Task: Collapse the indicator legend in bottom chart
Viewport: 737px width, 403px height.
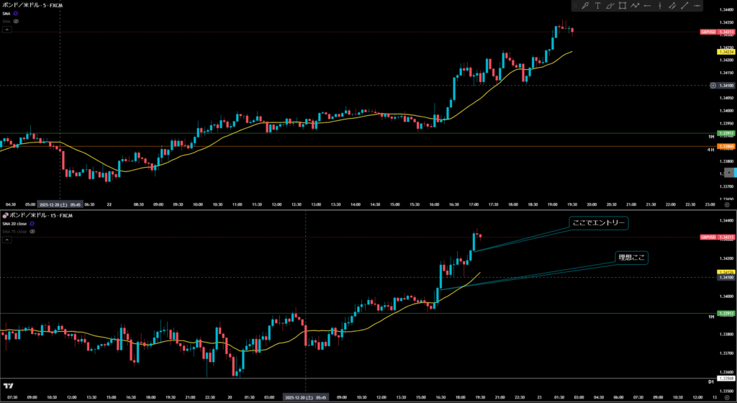Action: point(6,240)
